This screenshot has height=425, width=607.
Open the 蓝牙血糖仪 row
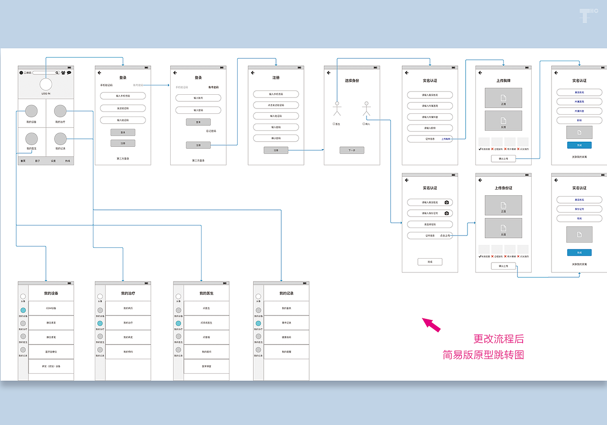click(51, 352)
